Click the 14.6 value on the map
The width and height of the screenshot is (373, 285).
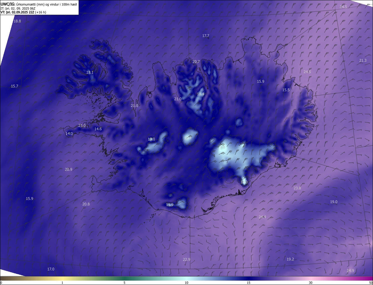98,129
